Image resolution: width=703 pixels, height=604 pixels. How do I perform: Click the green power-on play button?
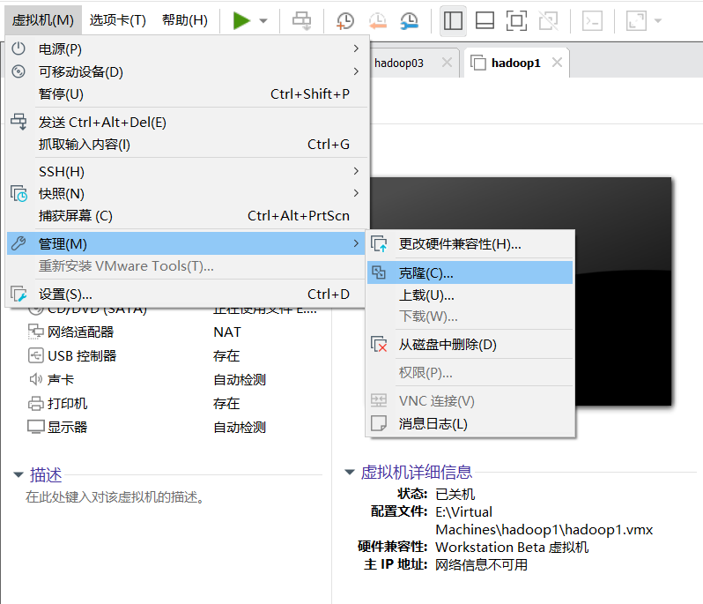point(241,20)
